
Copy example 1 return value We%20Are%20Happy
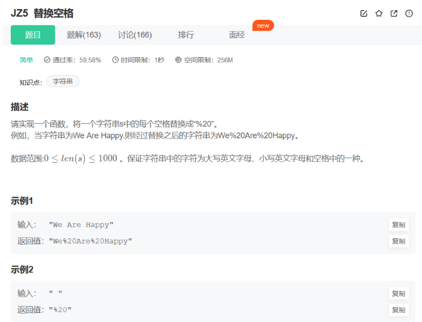coord(399,241)
